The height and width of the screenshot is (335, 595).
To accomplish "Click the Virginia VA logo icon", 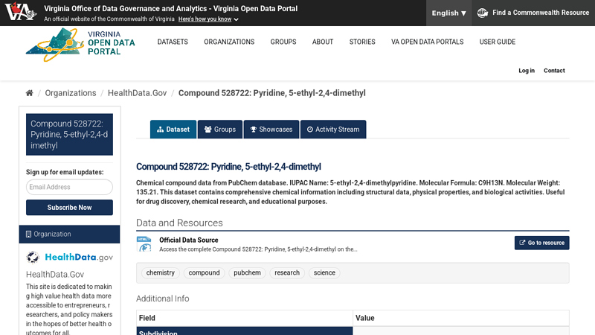I will [21, 11].
